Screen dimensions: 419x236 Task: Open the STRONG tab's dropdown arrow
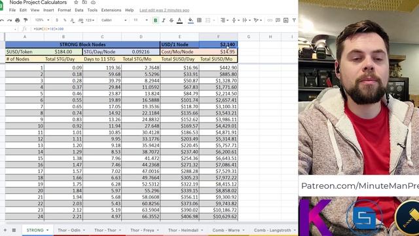[x=48, y=230]
